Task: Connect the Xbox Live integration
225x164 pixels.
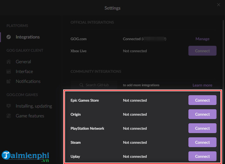Action: (202, 51)
